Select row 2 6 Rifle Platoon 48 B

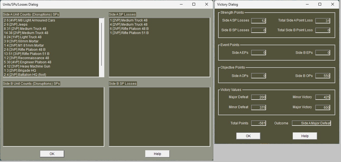point(51,50)
